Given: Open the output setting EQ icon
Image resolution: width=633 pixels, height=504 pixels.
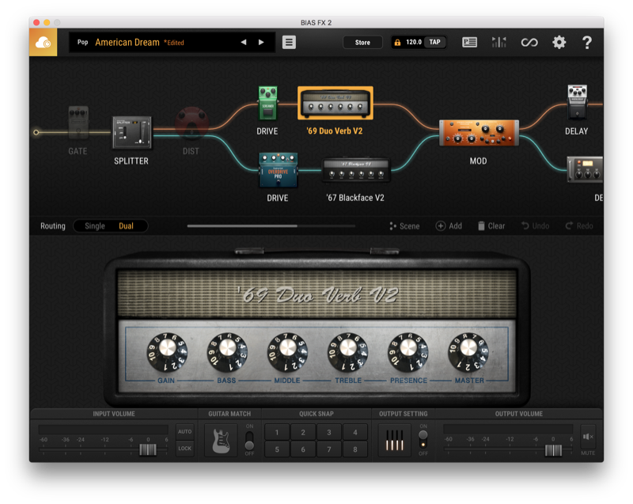Looking at the screenshot, I should (x=394, y=440).
